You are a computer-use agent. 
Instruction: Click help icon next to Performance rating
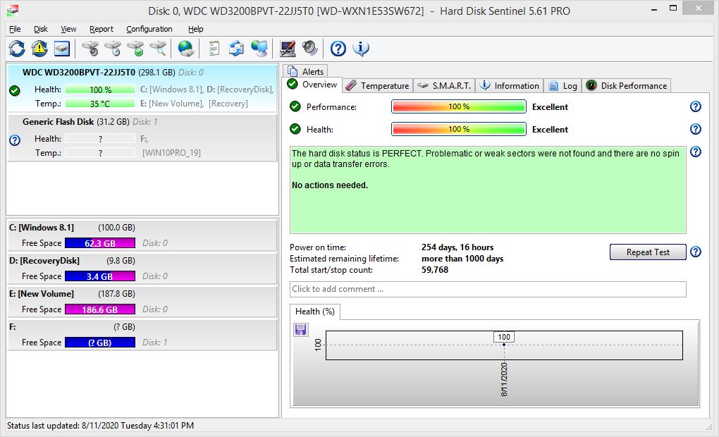pyautogui.click(x=696, y=107)
